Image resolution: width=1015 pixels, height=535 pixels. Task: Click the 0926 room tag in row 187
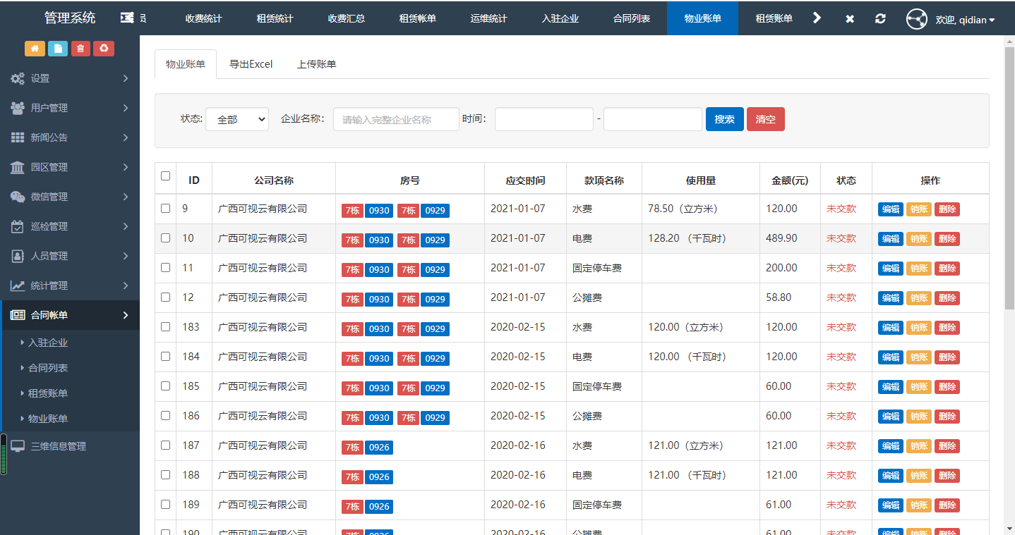[379, 448]
